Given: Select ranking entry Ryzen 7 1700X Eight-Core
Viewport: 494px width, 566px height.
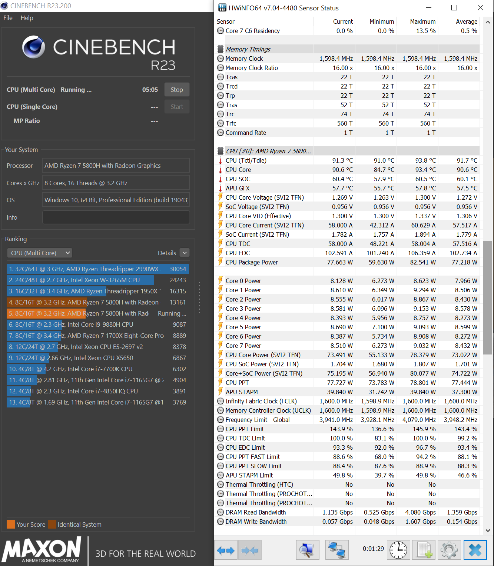Looking at the screenshot, I should tap(97, 336).
